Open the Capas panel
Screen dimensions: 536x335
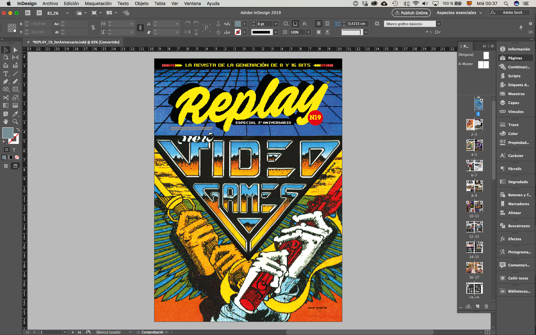coord(513,103)
